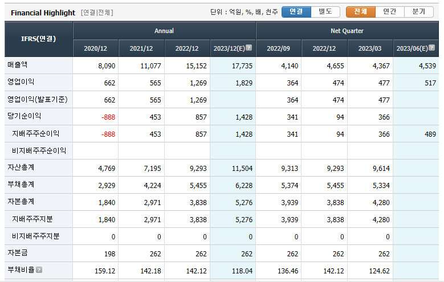Click the 2021/12 column header

(141, 48)
